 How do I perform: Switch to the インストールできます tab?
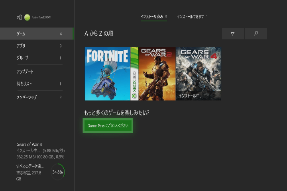tap(193, 17)
